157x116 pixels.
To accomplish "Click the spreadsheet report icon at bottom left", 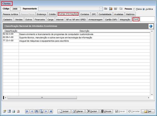I will 9,111.
